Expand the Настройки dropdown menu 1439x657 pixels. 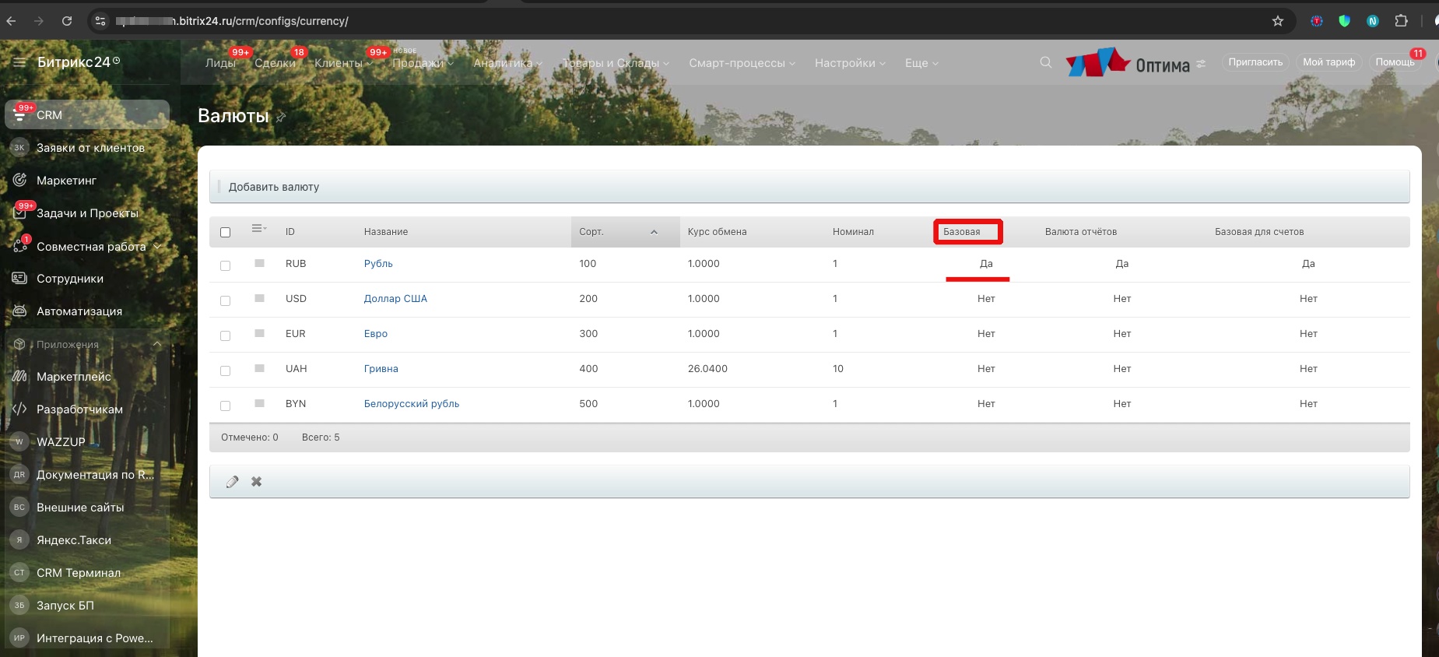tap(849, 63)
